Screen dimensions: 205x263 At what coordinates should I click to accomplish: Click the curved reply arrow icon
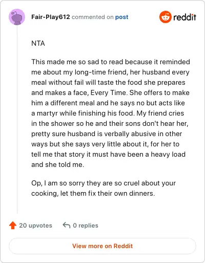(67, 225)
